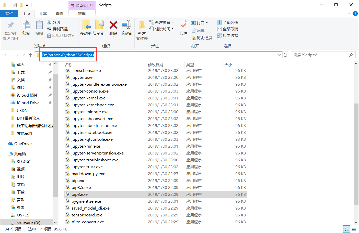Click the Back navigation arrow
Viewport: 359px width, 233px height.
(x=6, y=55)
